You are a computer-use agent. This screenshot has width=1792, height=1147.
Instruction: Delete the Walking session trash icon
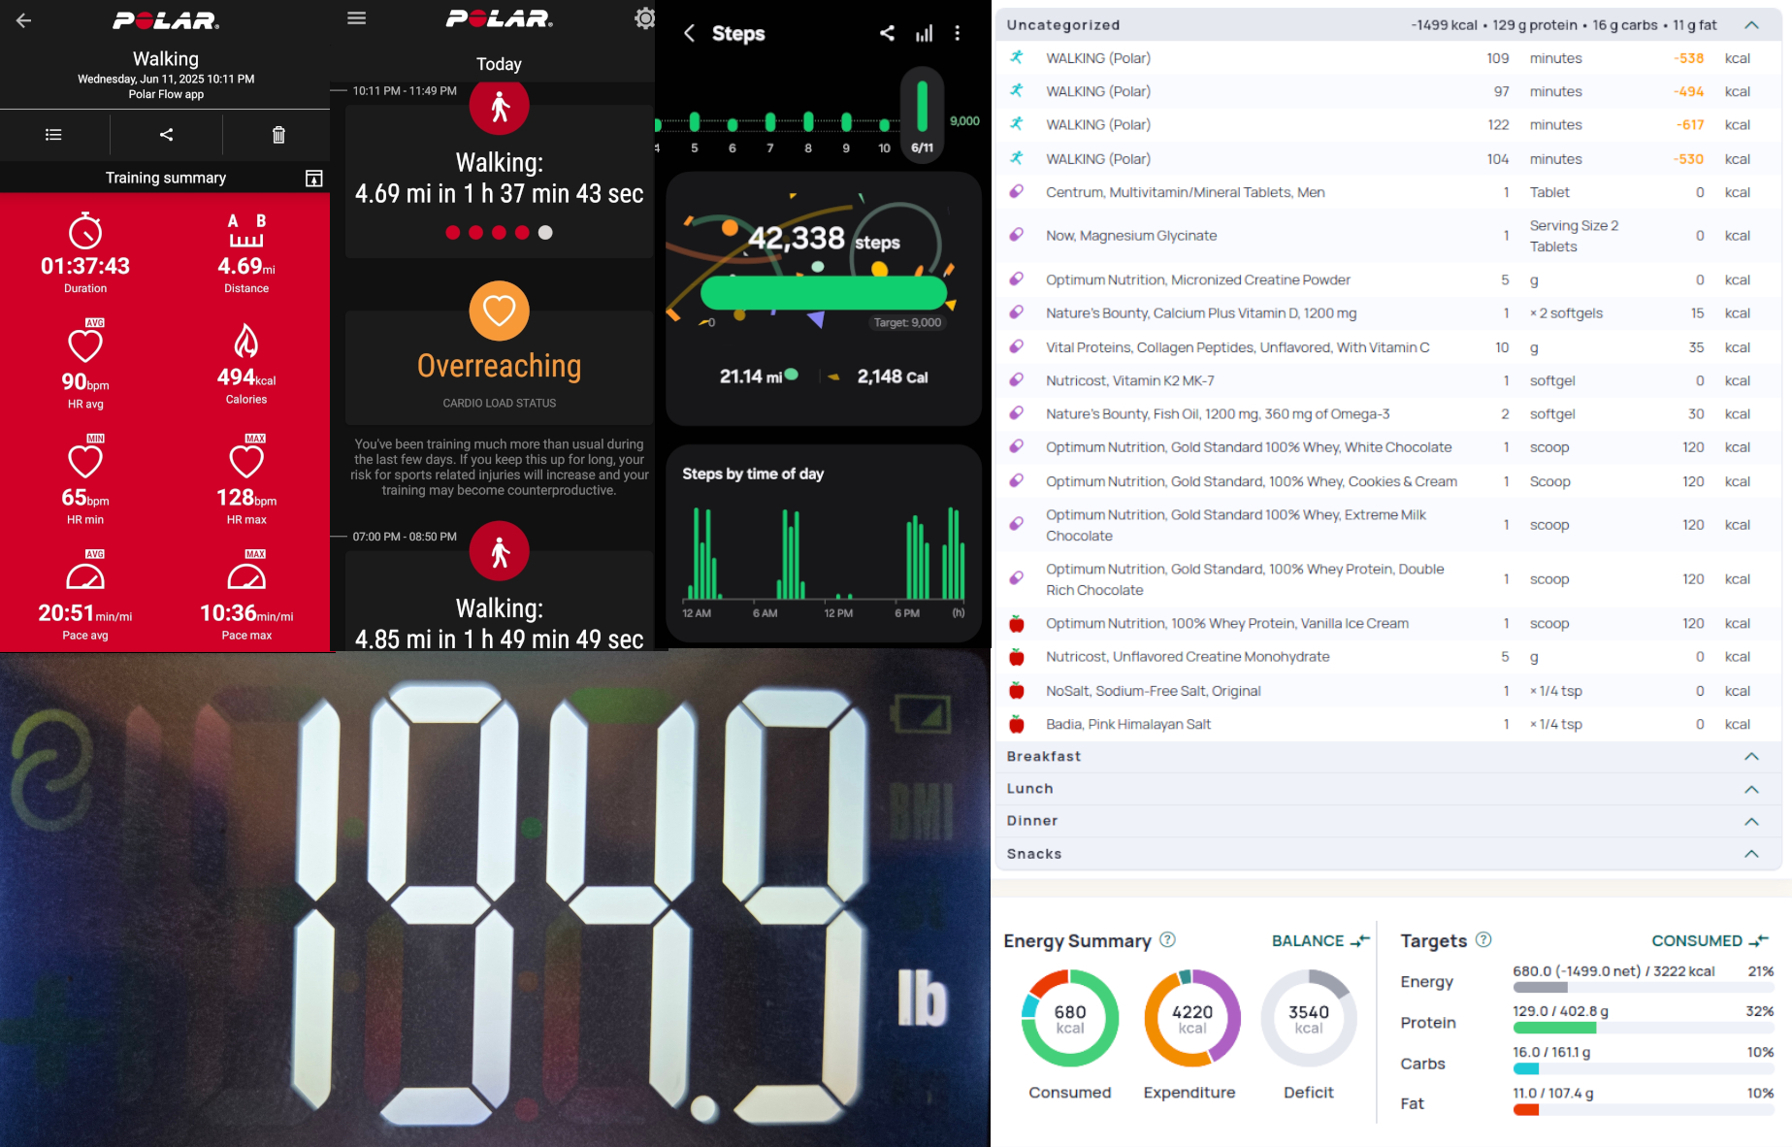click(x=278, y=135)
